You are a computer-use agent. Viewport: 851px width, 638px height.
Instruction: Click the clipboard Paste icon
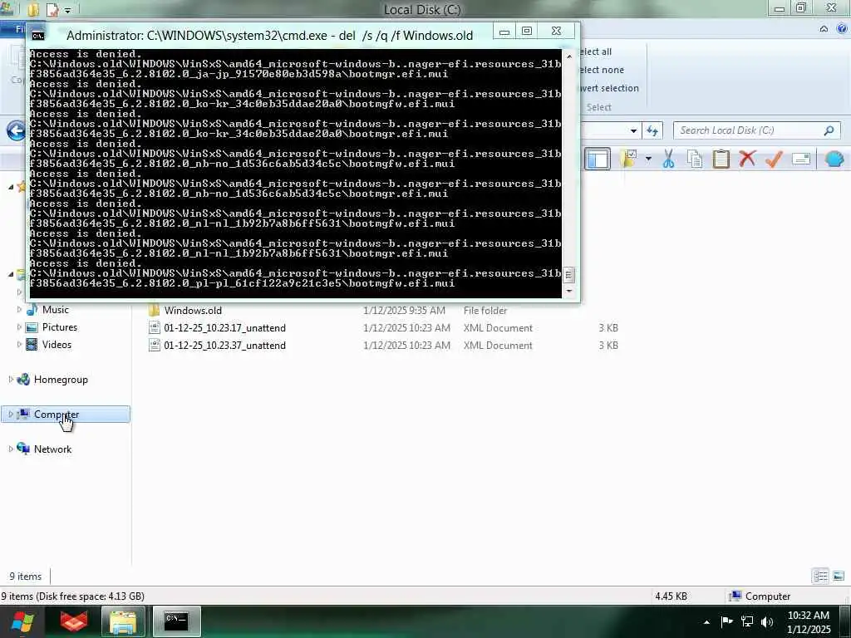(721, 159)
